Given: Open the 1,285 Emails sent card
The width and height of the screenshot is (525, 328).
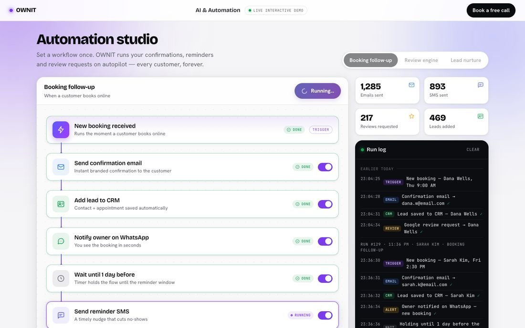Looking at the screenshot, I should point(387,90).
